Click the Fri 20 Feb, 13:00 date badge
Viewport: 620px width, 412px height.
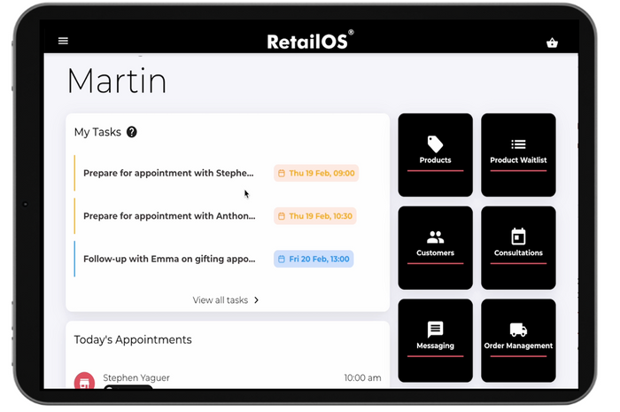coord(314,259)
